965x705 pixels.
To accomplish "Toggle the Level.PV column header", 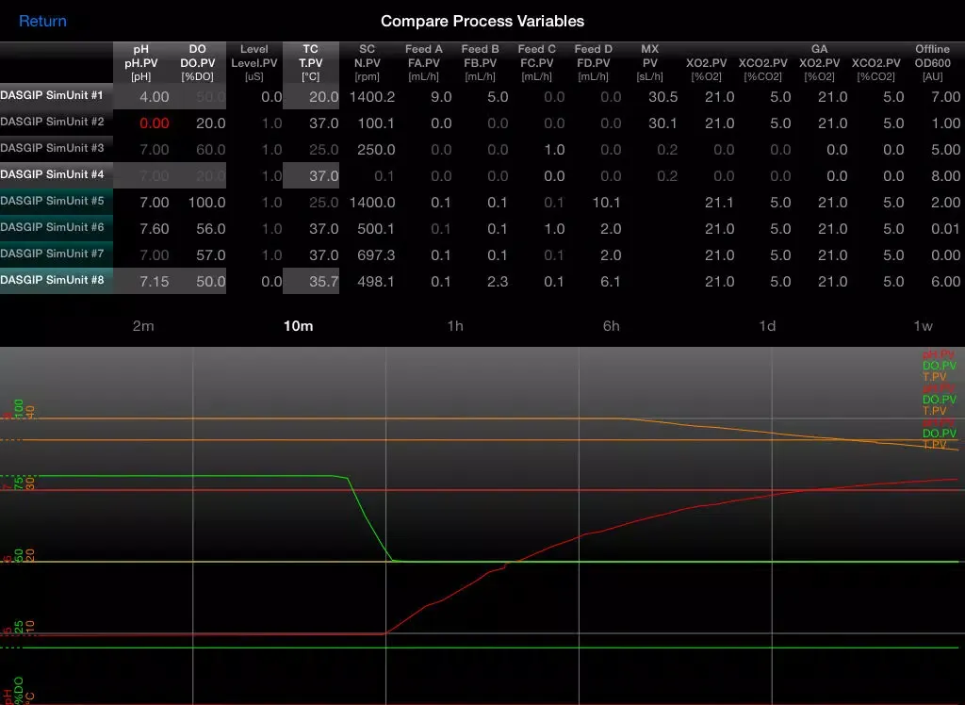I will click(254, 63).
